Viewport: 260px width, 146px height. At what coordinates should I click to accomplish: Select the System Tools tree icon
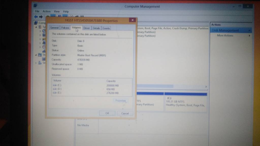coord(40,27)
